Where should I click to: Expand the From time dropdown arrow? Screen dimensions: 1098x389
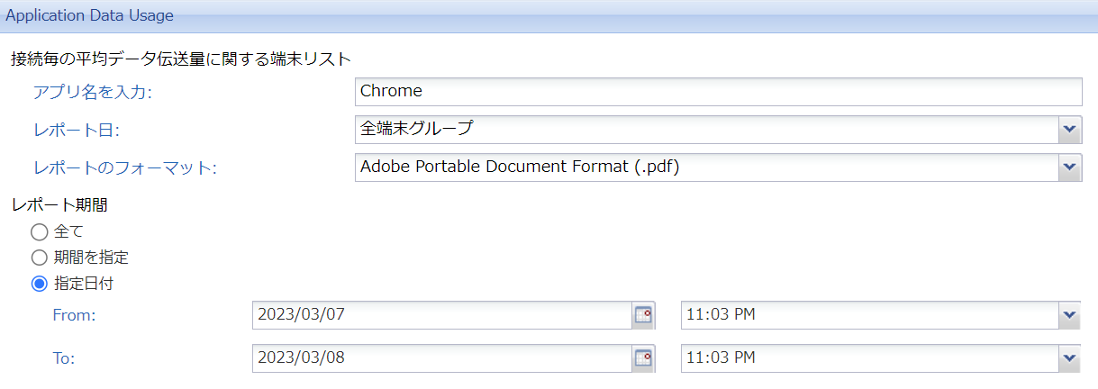(x=1069, y=314)
